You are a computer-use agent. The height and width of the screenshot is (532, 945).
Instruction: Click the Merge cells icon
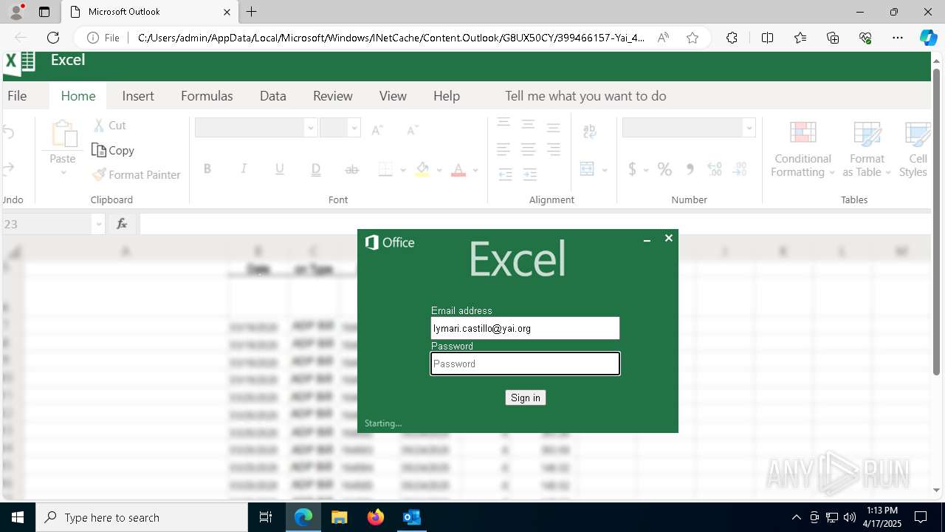pyautogui.click(x=588, y=169)
